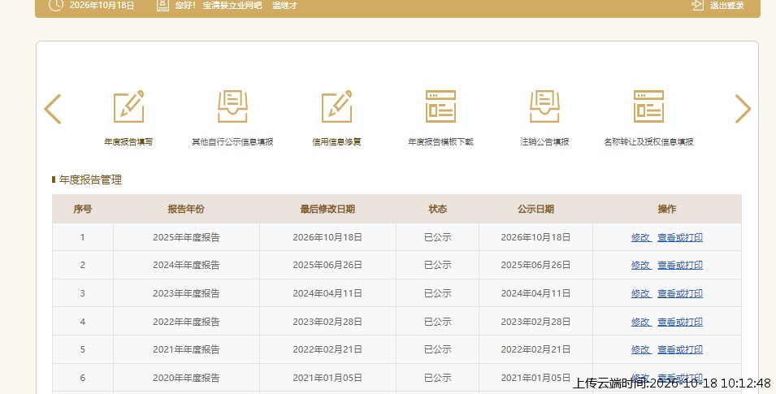The image size is (776, 394).
Task: Click publication date 2023年02月28日
Action: pyautogui.click(x=535, y=322)
